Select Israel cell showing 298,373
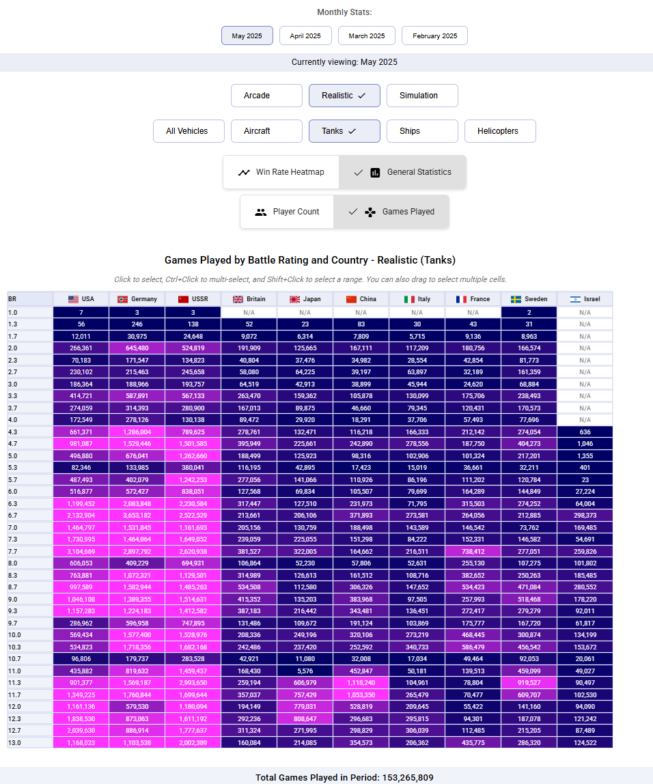Screen dimensions: 653x784 pos(585,516)
